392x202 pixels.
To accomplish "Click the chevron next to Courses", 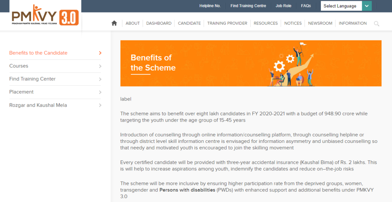I will [x=100, y=66].
